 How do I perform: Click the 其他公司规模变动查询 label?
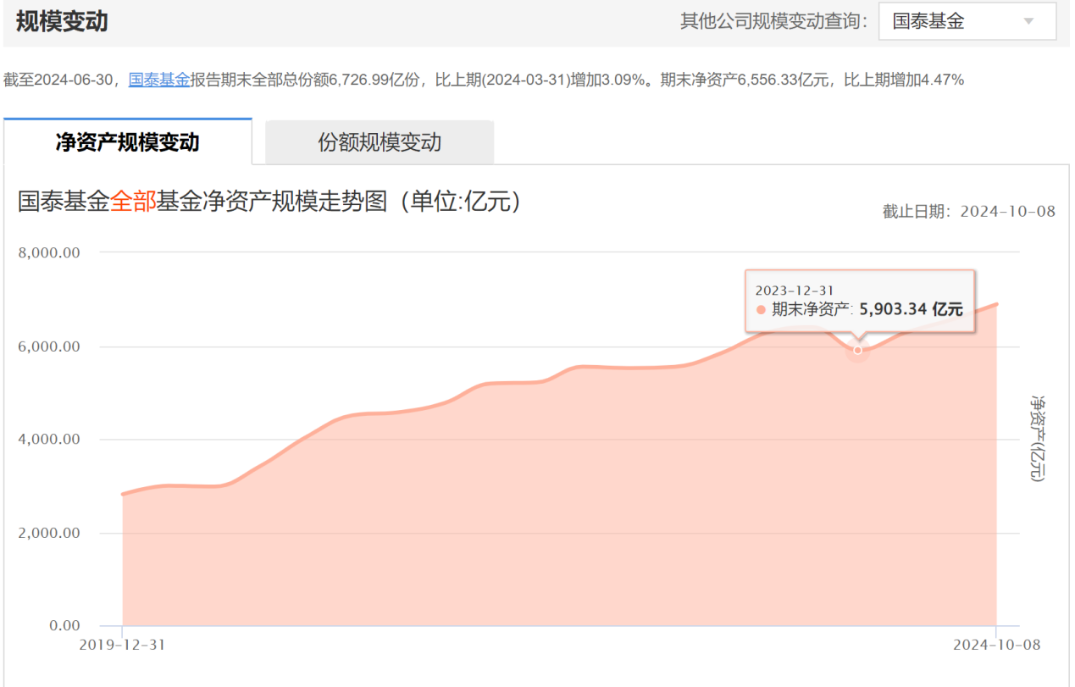click(774, 21)
